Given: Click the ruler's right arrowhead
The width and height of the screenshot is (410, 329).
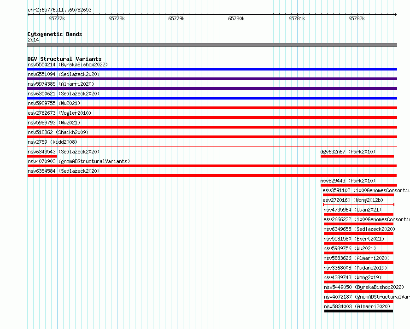Looking at the screenshot, I should point(396,15).
